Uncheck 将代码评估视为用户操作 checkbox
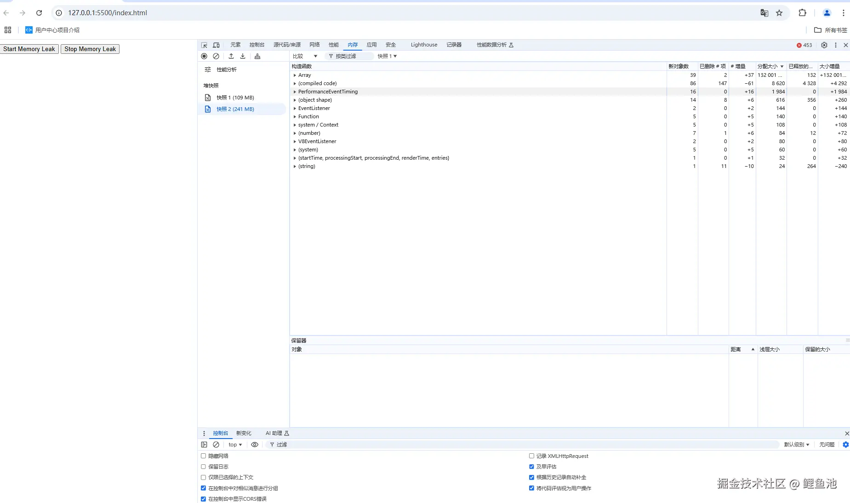The image size is (850, 503). [x=531, y=488]
